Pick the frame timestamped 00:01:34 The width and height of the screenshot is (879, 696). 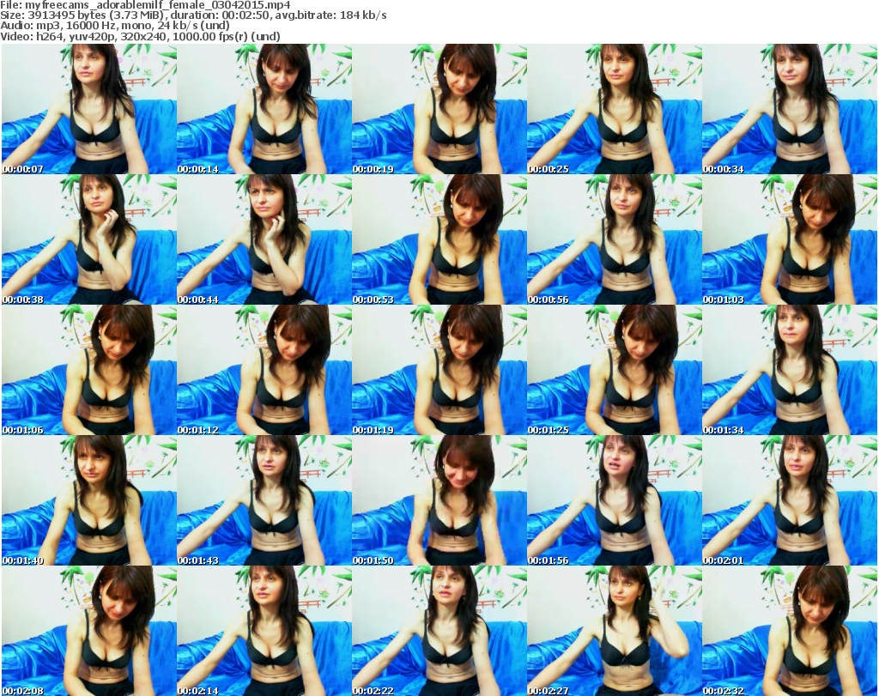click(790, 370)
